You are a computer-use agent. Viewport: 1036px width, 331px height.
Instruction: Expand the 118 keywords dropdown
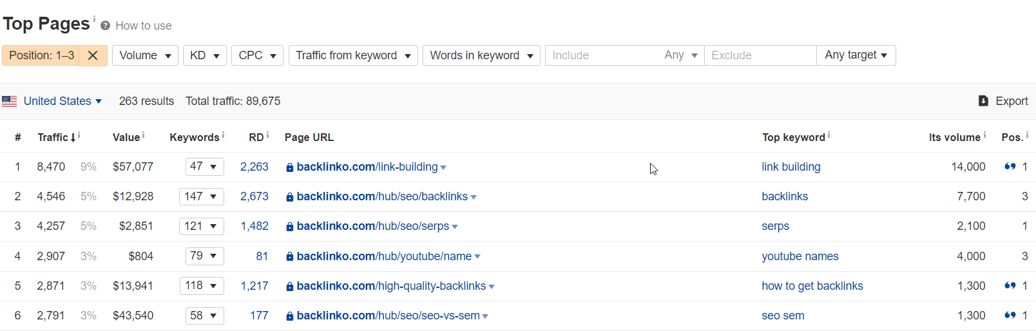(202, 286)
